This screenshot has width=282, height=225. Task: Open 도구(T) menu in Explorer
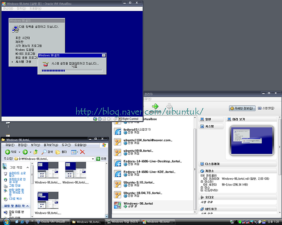click(66, 145)
